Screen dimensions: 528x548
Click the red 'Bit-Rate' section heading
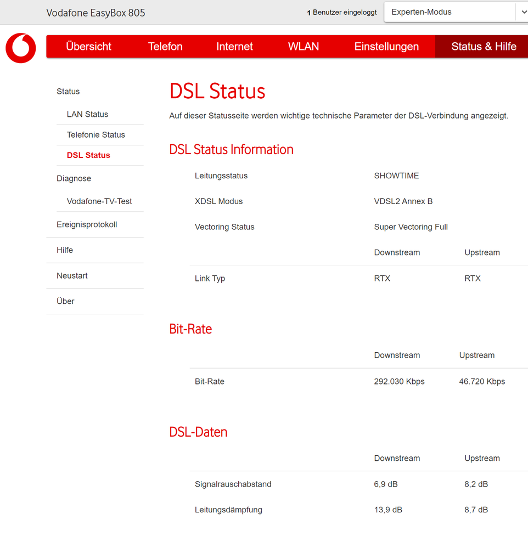(190, 329)
